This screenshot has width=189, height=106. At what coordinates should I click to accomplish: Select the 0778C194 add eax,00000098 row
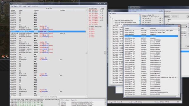(x=48, y=60)
